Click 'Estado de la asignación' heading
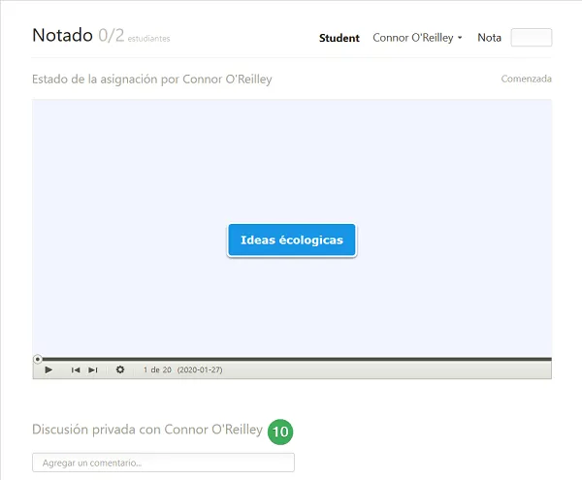Image resolution: width=582 pixels, height=480 pixels. [152, 79]
